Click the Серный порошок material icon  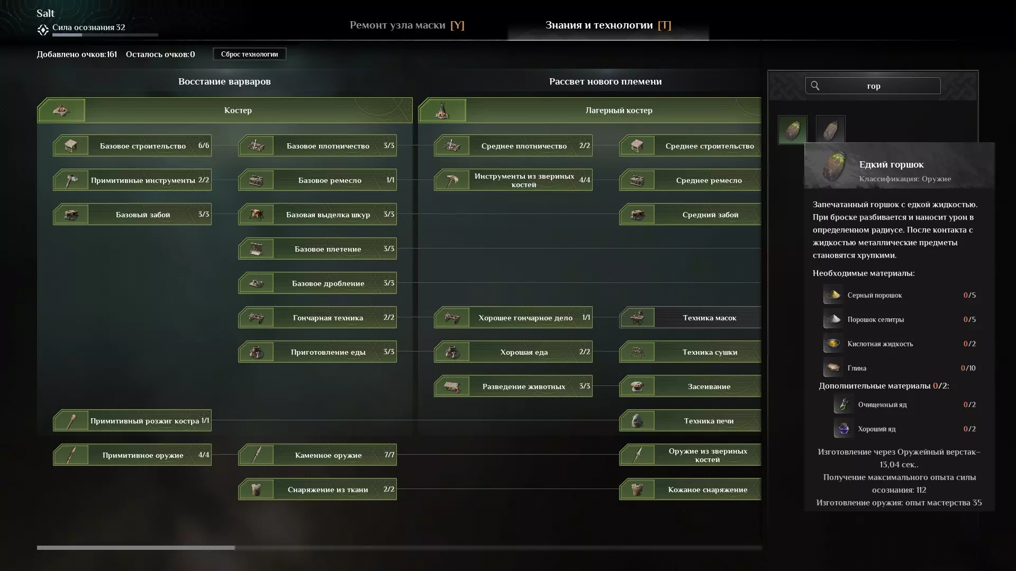(x=833, y=295)
